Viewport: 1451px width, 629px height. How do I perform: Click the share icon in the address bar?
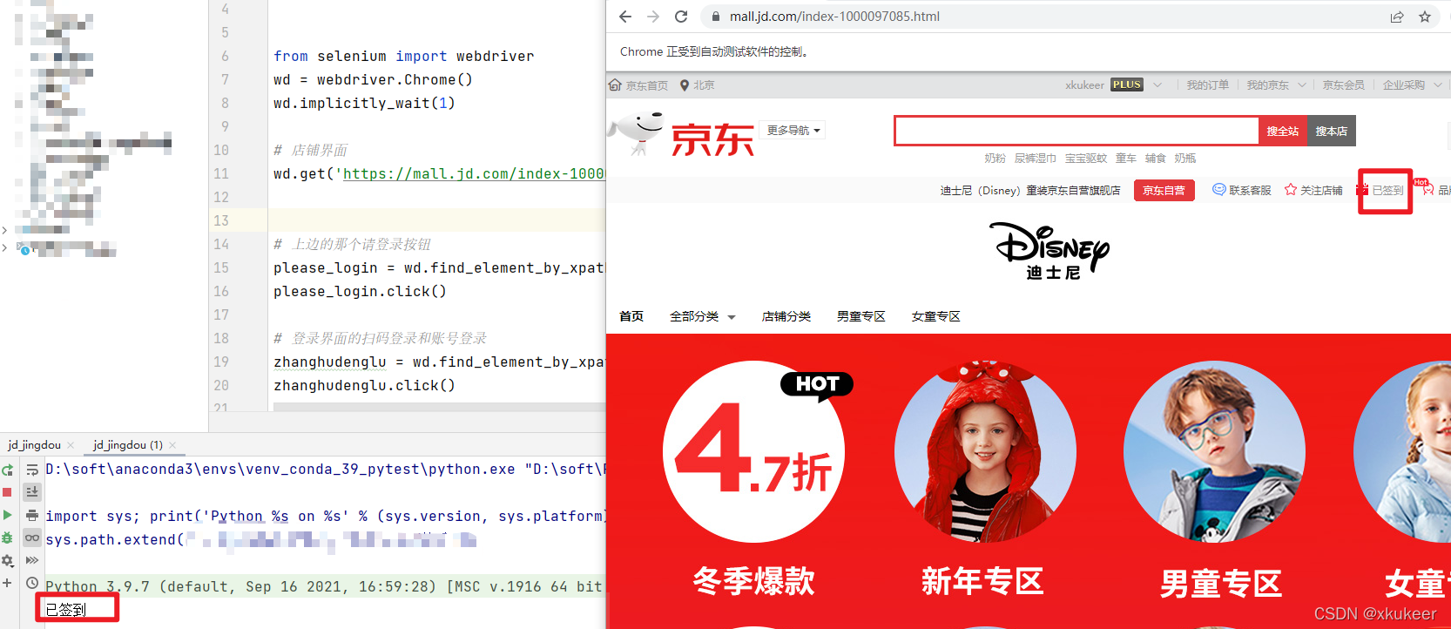tap(1397, 17)
